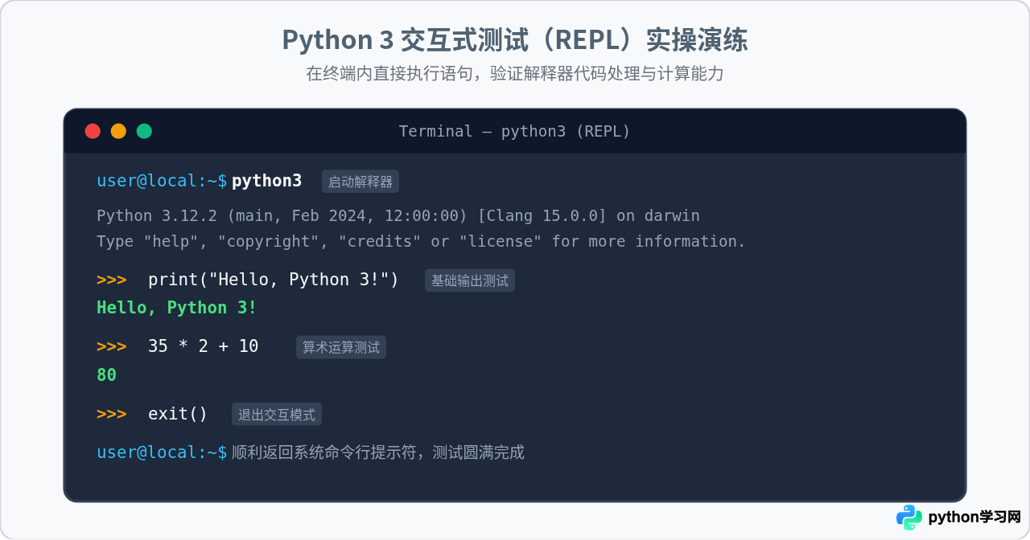Click the '退出交互模式' label tag
The image size is (1030, 540).
[x=277, y=415]
